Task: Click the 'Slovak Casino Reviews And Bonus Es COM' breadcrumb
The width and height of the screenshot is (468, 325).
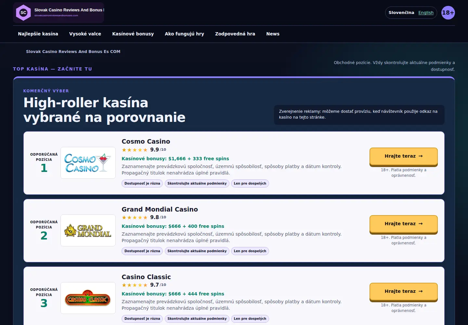Action: pos(73,52)
